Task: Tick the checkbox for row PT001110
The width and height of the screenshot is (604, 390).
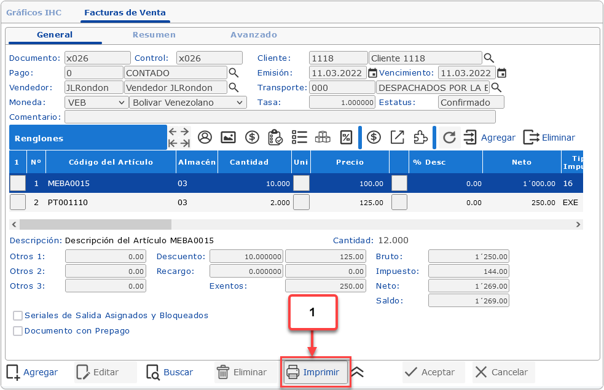Action: click(x=18, y=202)
